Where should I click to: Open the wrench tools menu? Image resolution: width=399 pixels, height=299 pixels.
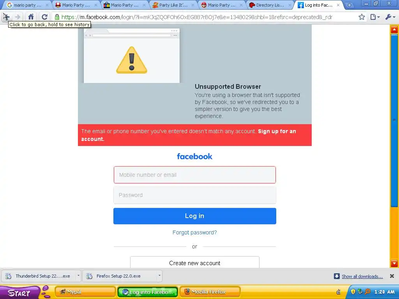(390, 17)
